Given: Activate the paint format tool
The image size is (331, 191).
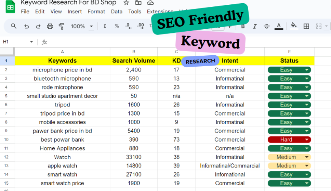Looking at the screenshot, I should (x=61, y=26).
